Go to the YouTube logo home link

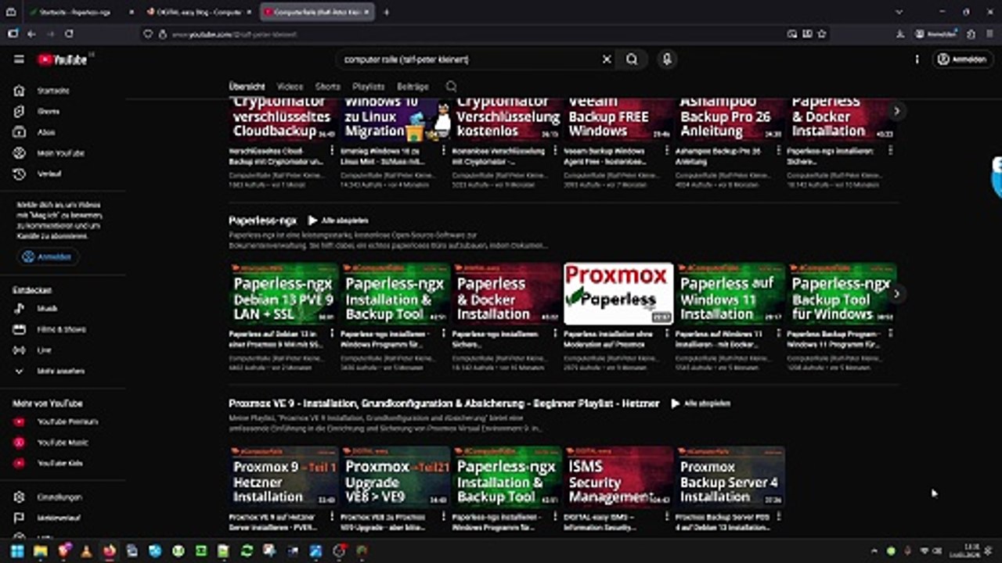pyautogui.click(x=62, y=59)
